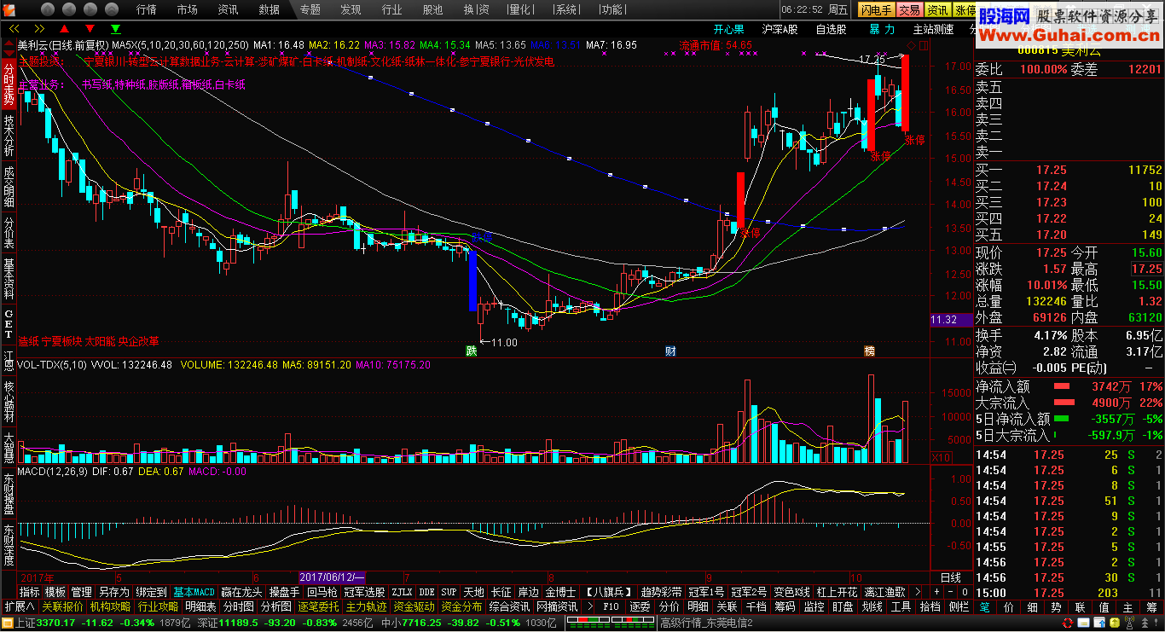Click the yellow square icon before 上证
This screenshot has height=632, width=1165.
click(x=7, y=623)
